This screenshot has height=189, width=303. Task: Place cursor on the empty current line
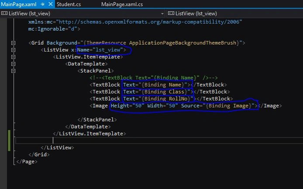pos(159,141)
